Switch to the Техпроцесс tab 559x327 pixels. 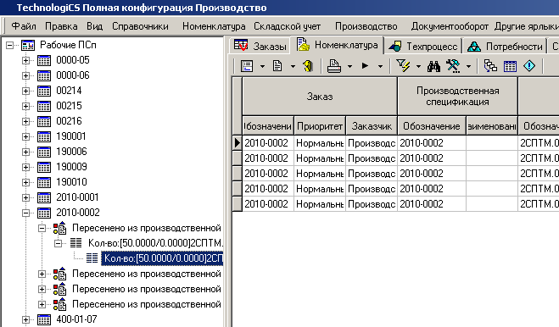click(x=423, y=46)
